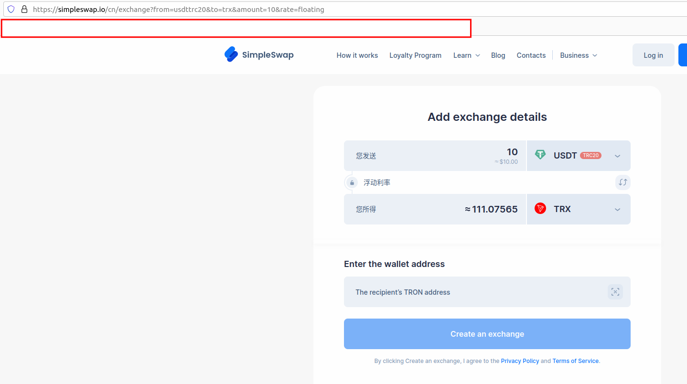Click the Create an exchange button
The width and height of the screenshot is (687, 384).
pos(487,334)
